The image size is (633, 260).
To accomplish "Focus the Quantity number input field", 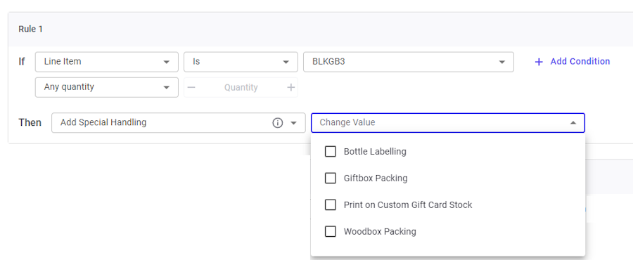I will click(241, 87).
